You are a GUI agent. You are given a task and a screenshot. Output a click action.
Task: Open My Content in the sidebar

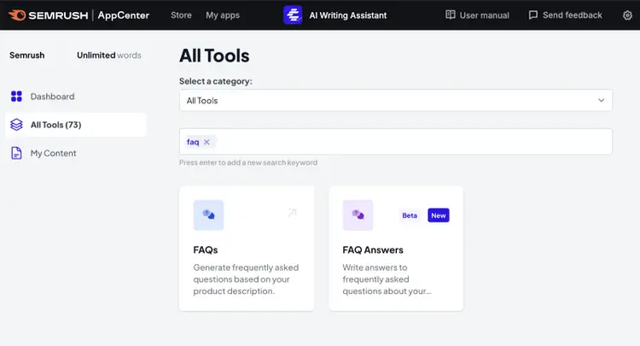tap(53, 153)
